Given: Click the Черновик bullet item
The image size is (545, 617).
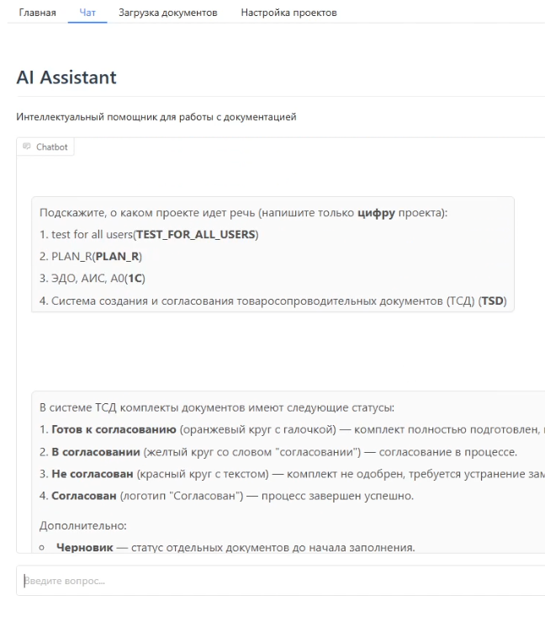Looking at the screenshot, I should click(235, 547).
